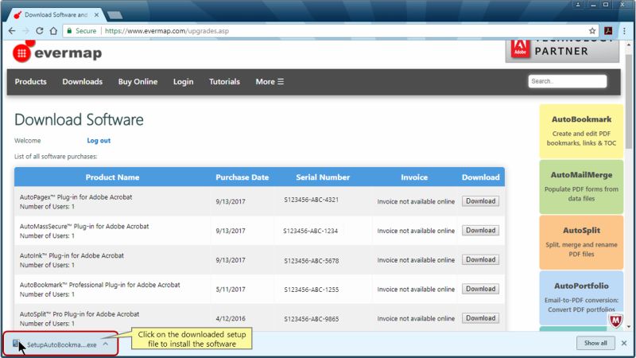Expand the More menu in navigation
The width and height of the screenshot is (636, 358).
[x=270, y=82]
